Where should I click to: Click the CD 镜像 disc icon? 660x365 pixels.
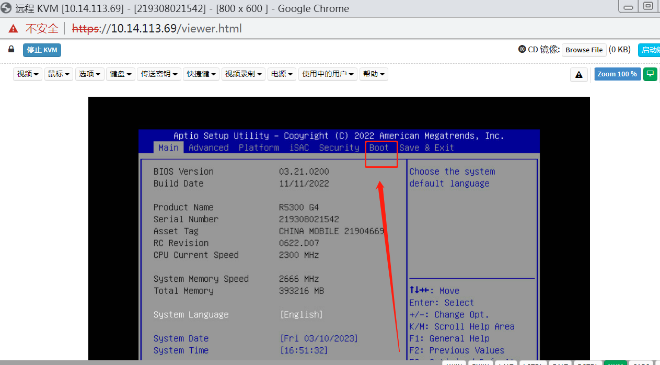(522, 50)
